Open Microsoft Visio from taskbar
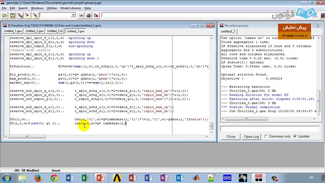Viewport: 325px width, 183px height. [x=148, y=178]
